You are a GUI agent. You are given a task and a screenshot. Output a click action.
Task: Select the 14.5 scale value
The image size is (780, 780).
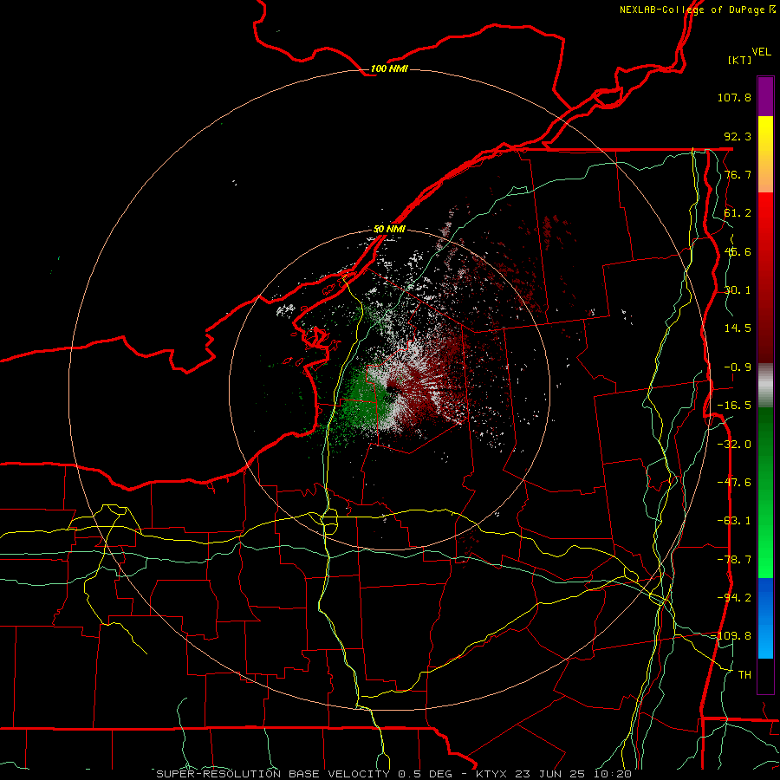coord(738,328)
